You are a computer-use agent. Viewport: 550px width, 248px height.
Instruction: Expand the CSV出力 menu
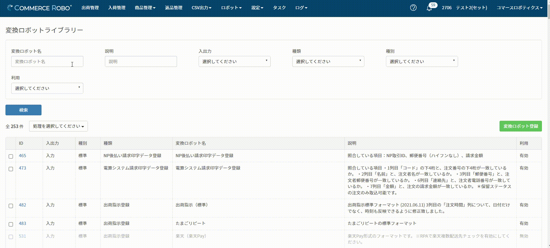point(201,8)
